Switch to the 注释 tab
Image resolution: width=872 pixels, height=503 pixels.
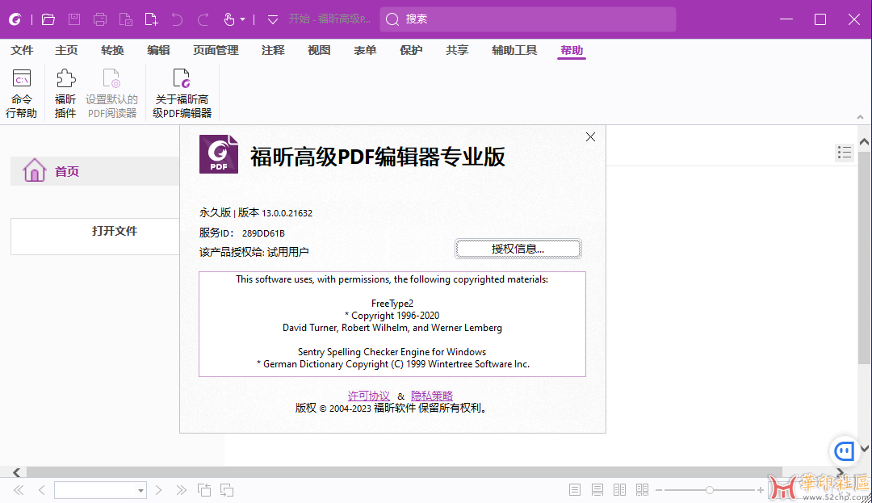(x=273, y=50)
